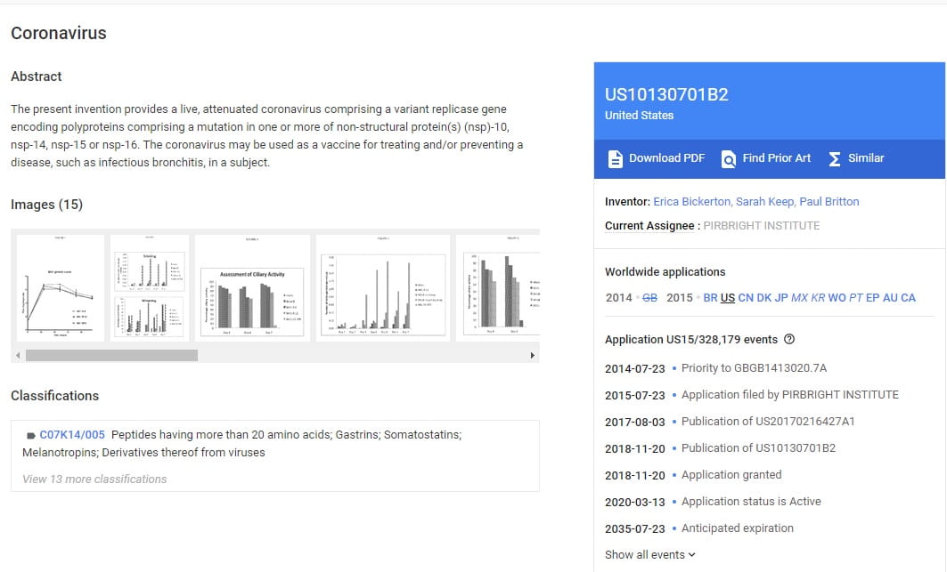This screenshot has width=947, height=572.
Task: Click the Download PDF document icon
Action: [615, 158]
